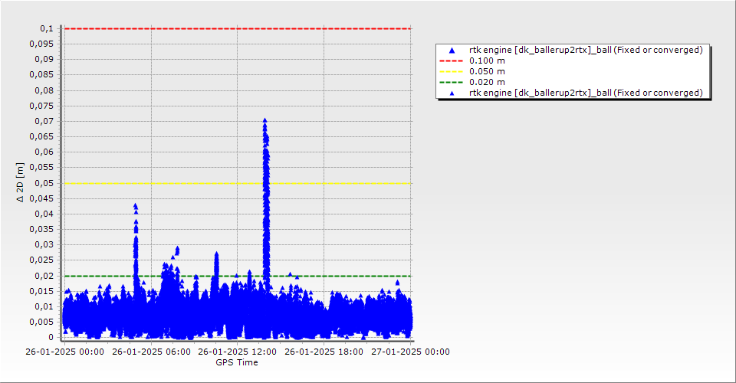Screen dimensions: 736x383
Task: Select the 27-01-2025 00:00 time tick label
Action: 410,352
